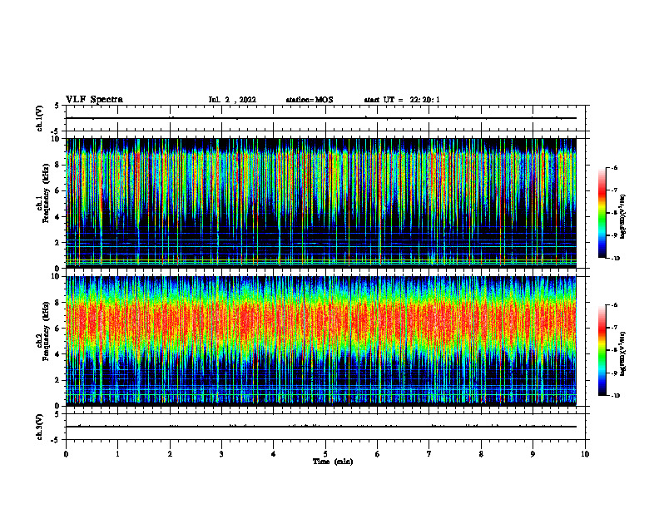Click time axis tick label "3"
The height and width of the screenshot is (509, 659).
221,454
